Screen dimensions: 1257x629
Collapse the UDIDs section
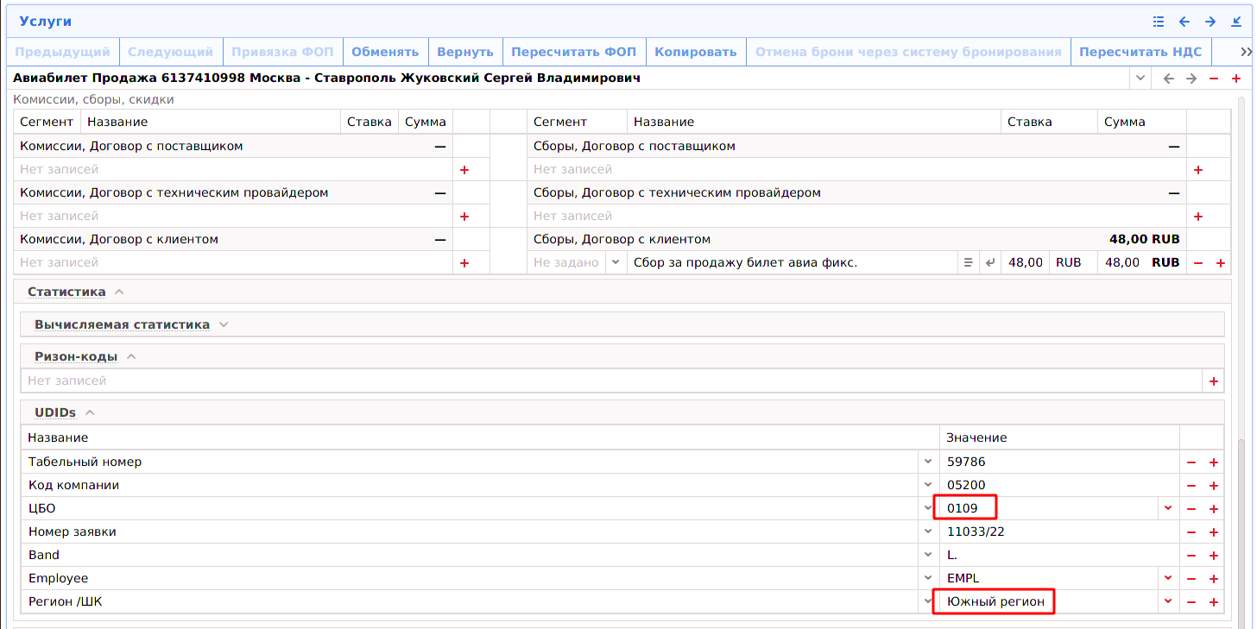(90, 412)
